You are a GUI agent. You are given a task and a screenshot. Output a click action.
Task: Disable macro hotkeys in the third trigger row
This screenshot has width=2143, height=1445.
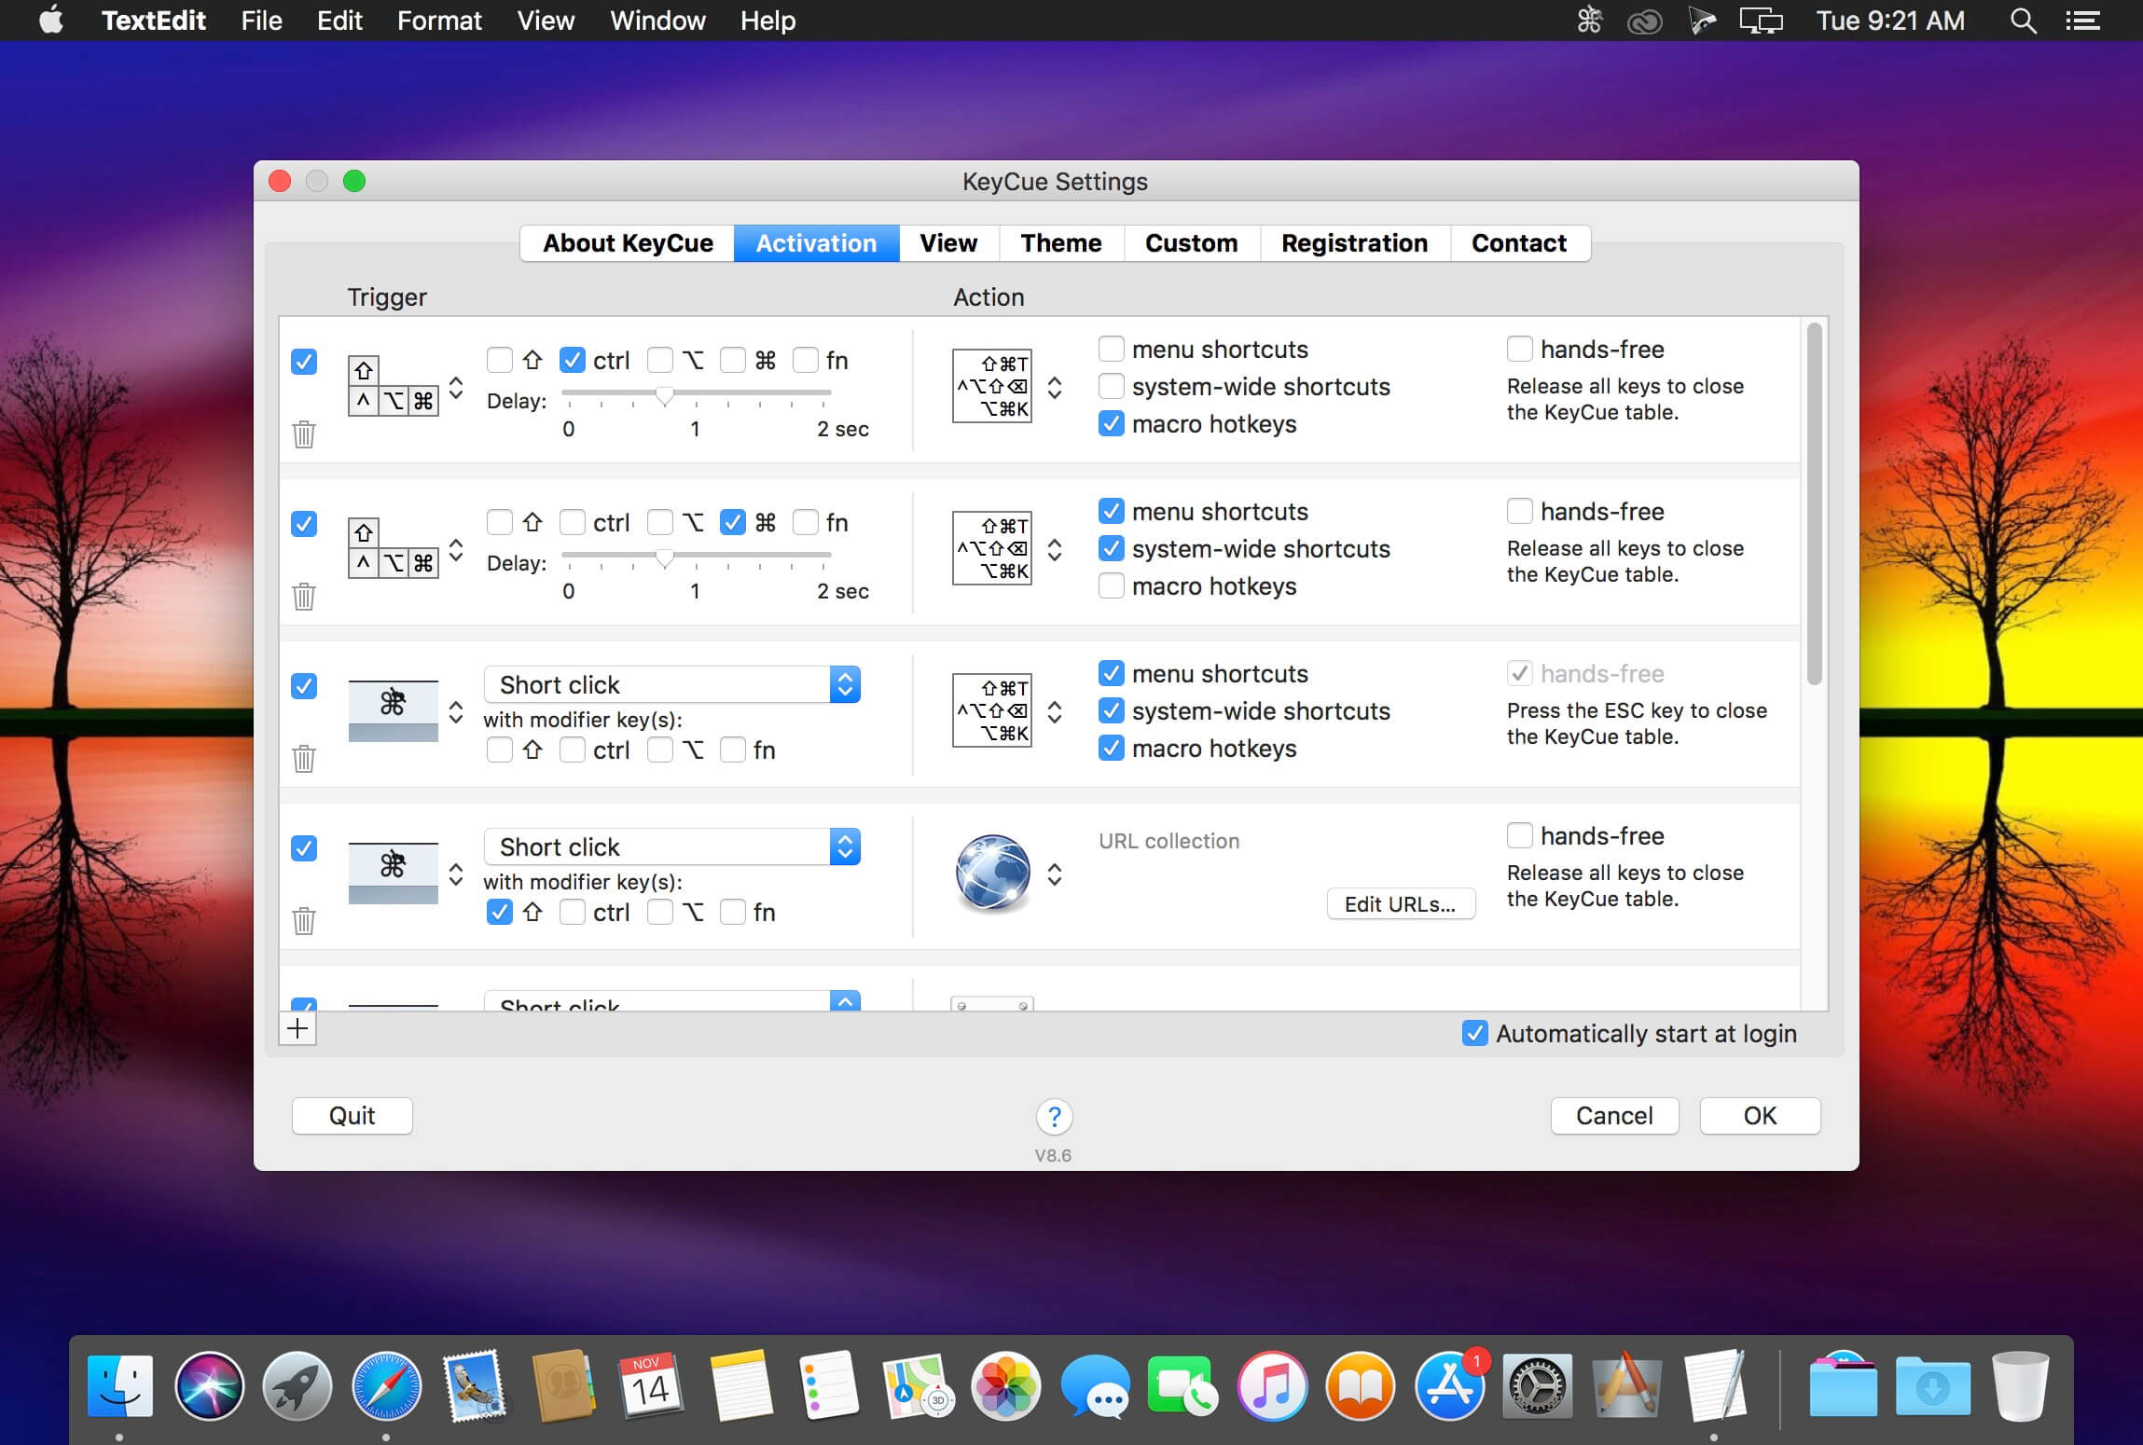(1111, 748)
